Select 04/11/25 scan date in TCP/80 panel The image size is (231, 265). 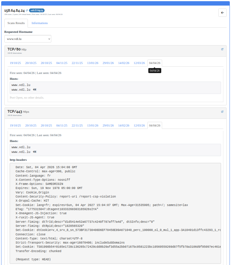[x=62, y=63]
